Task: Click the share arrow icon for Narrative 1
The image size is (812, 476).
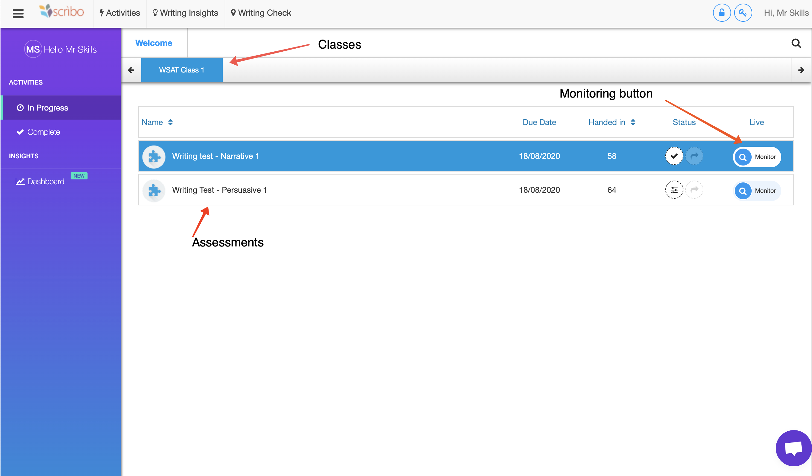Action: [x=694, y=156]
